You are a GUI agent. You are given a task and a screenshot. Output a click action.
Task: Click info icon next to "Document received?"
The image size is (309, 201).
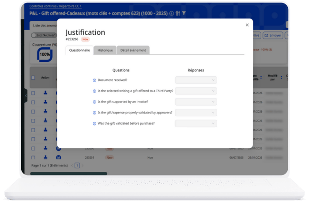coord(94,80)
